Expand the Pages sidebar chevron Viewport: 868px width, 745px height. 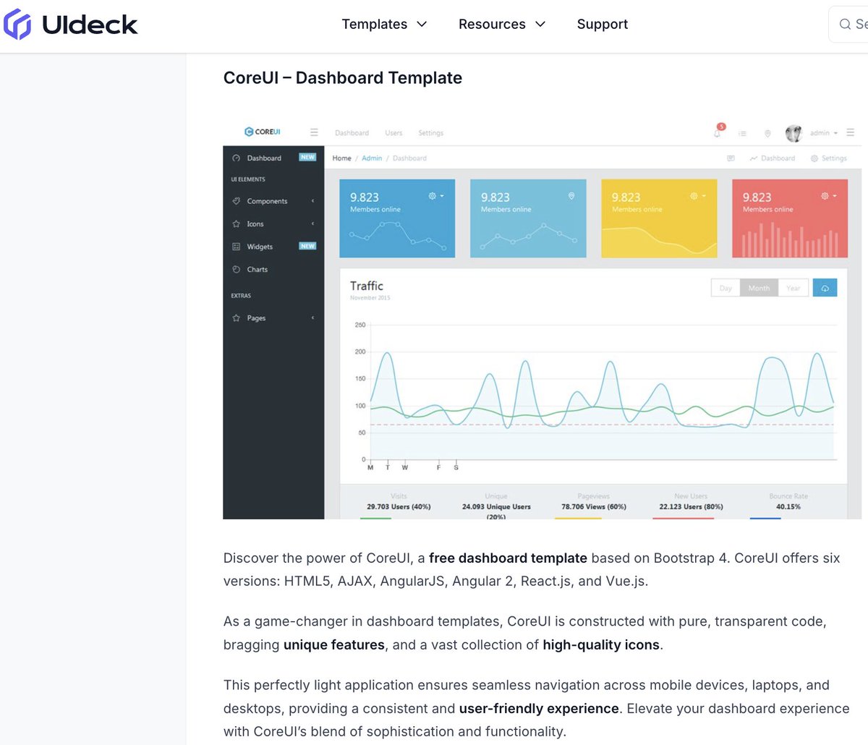(x=312, y=318)
